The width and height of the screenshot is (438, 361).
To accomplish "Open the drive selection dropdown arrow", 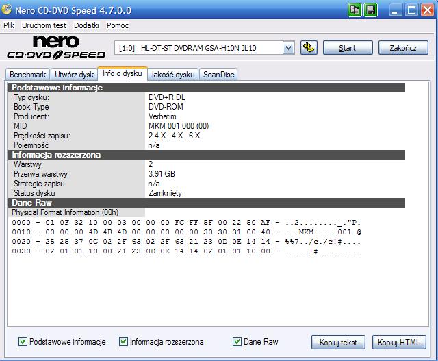I will tap(288, 48).
